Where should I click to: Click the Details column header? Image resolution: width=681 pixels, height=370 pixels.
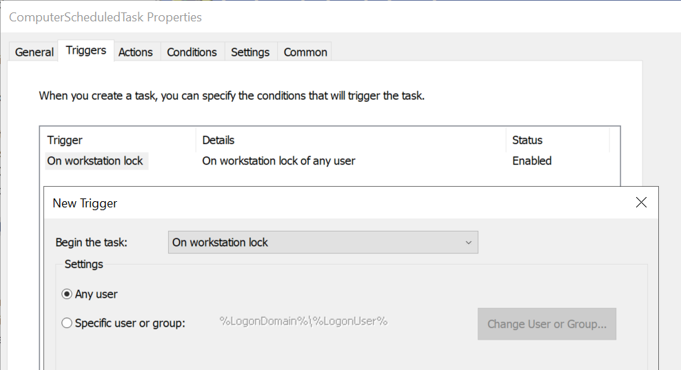pyautogui.click(x=218, y=140)
